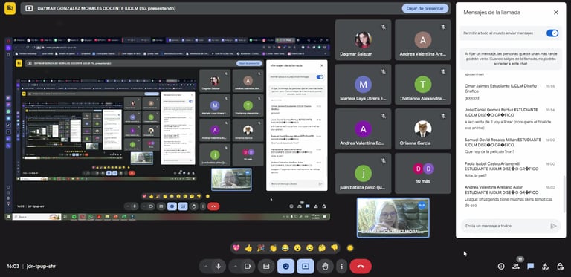
Task: Click Dejar de presentar inside the shared screen
Action: click(x=249, y=63)
